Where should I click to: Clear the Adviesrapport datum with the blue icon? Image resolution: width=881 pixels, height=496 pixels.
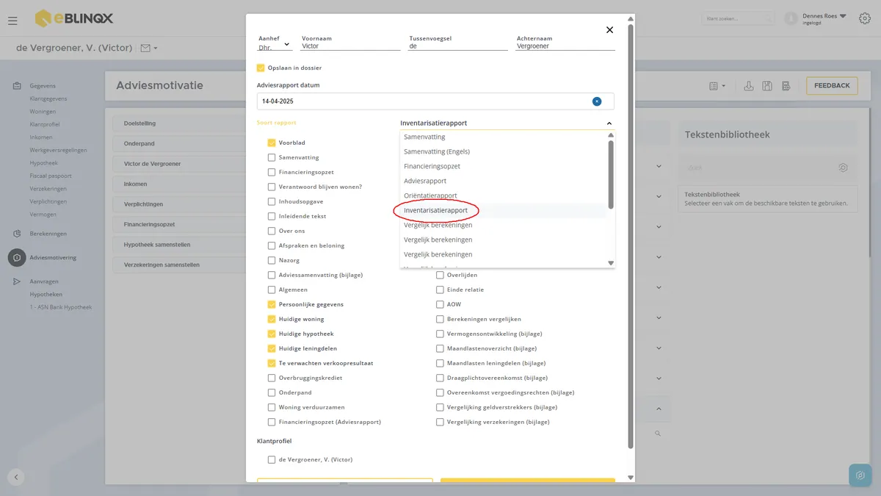[x=597, y=101]
